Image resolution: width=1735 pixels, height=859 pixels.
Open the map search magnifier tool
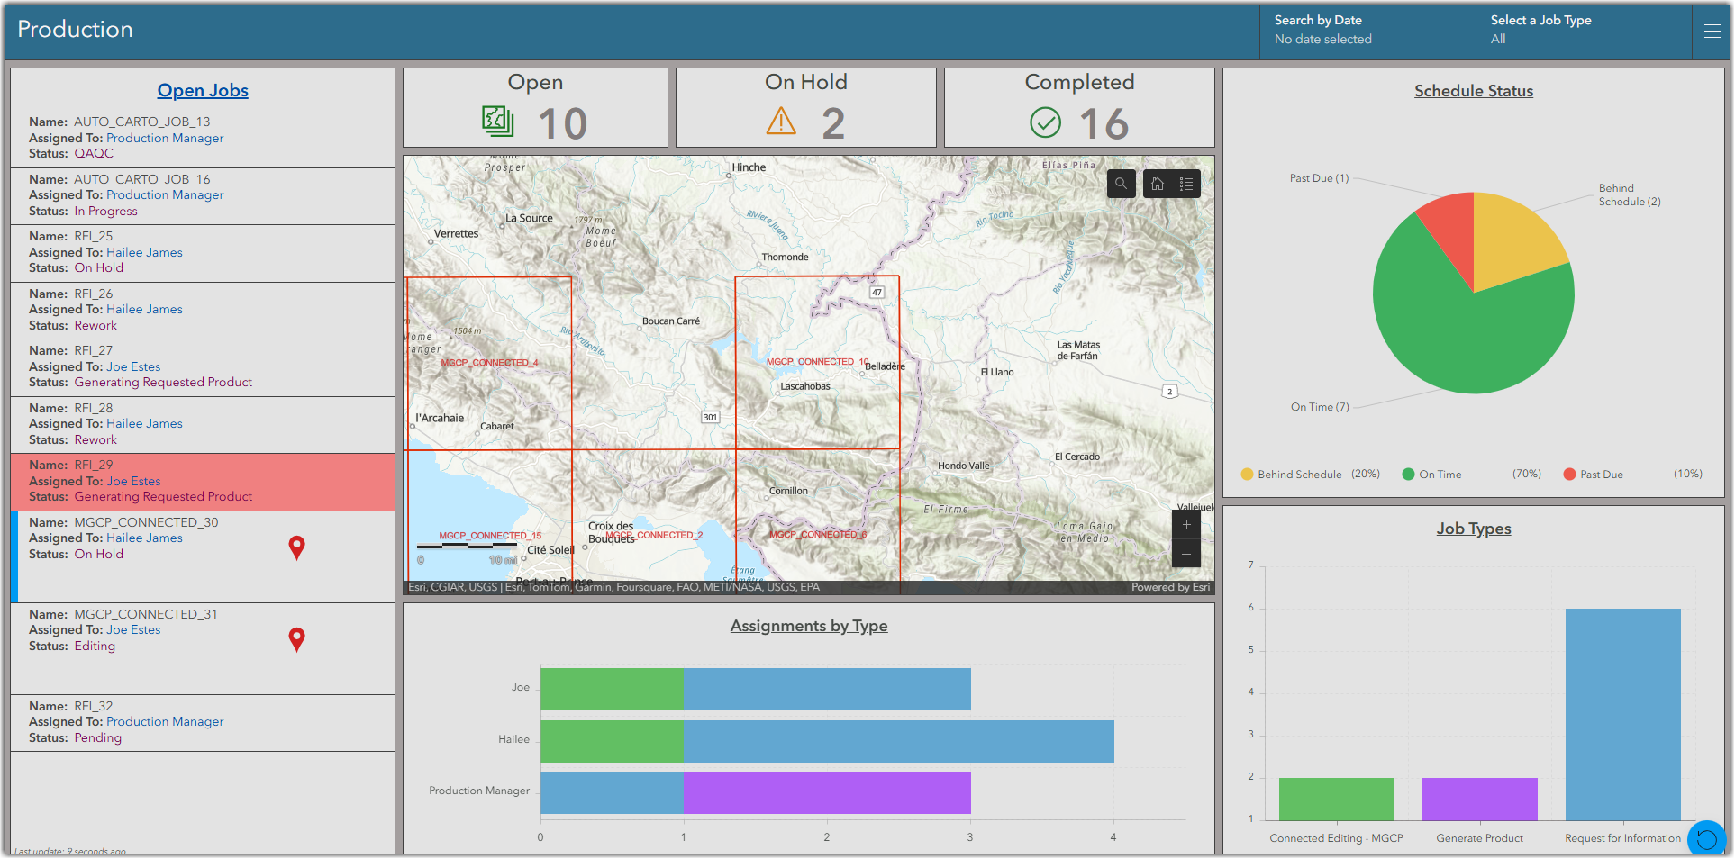[1121, 183]
